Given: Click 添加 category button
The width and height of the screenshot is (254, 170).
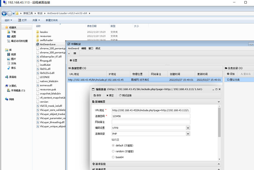Looking at the screenshot, I should coord(231,74).
